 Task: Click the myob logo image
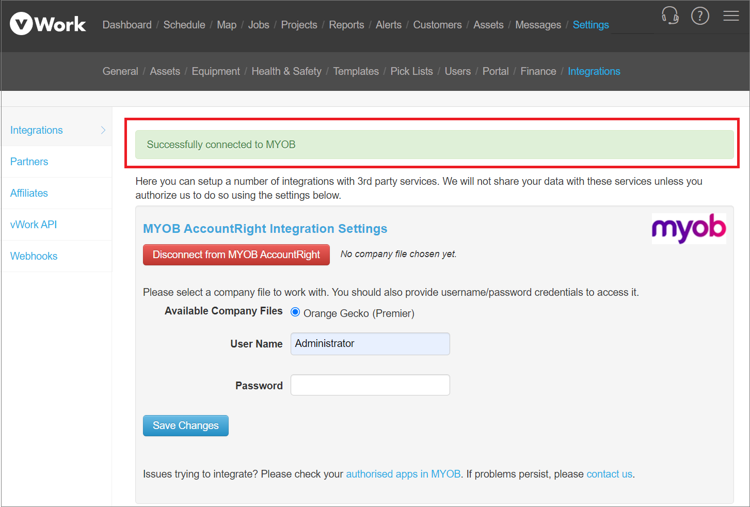(x=689, y=228)
